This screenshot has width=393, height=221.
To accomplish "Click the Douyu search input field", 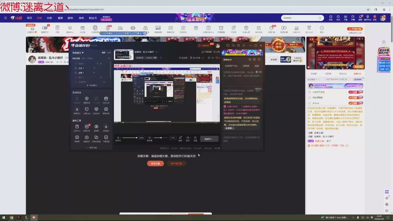I will (300, 18).
